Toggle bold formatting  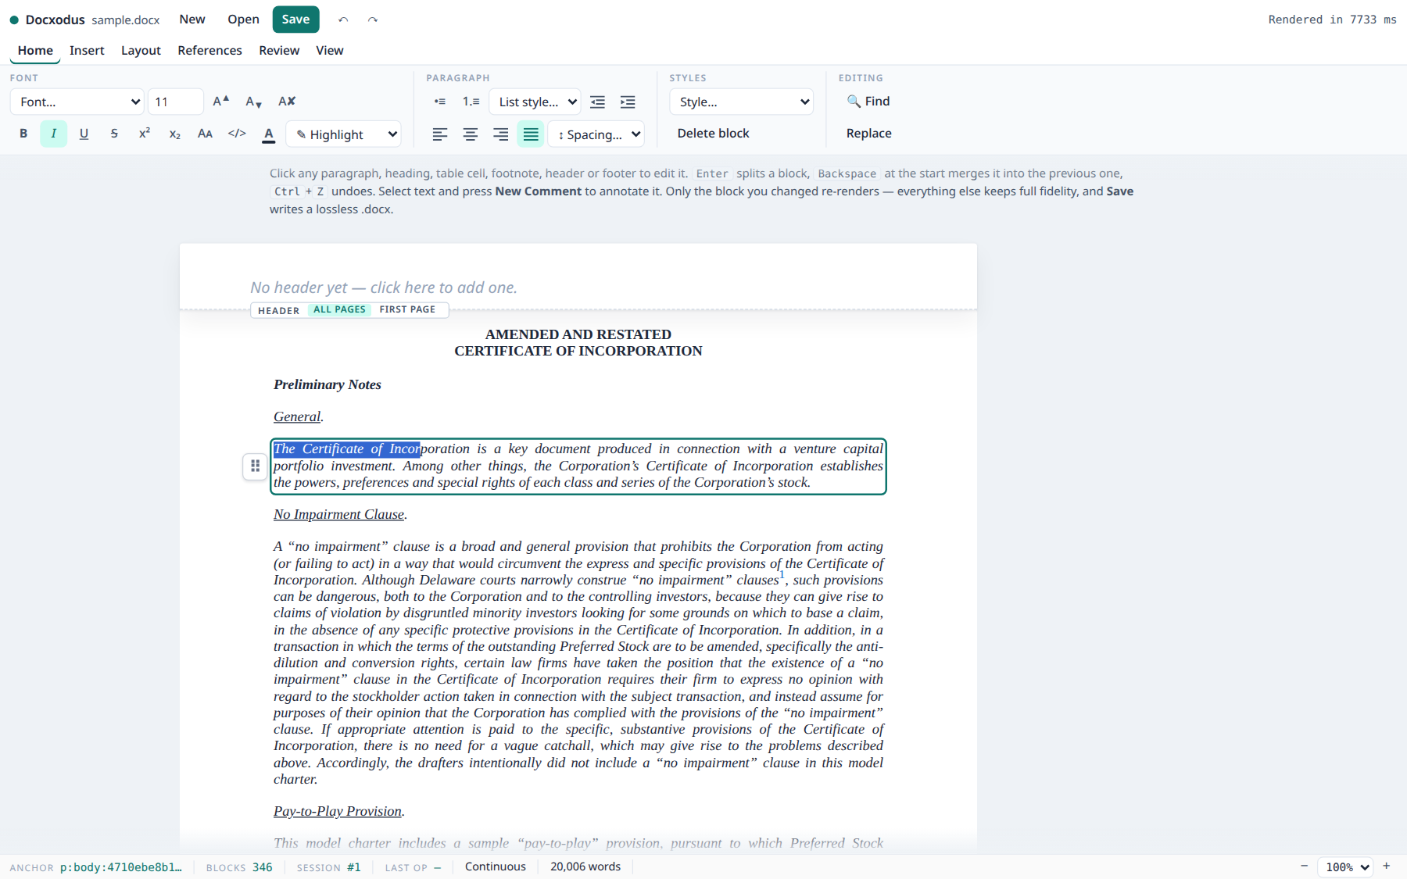coord(23,134)
